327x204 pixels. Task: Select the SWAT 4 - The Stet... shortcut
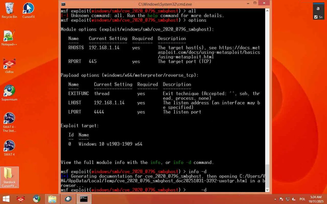pyautogui.click(x=9, y=122)
